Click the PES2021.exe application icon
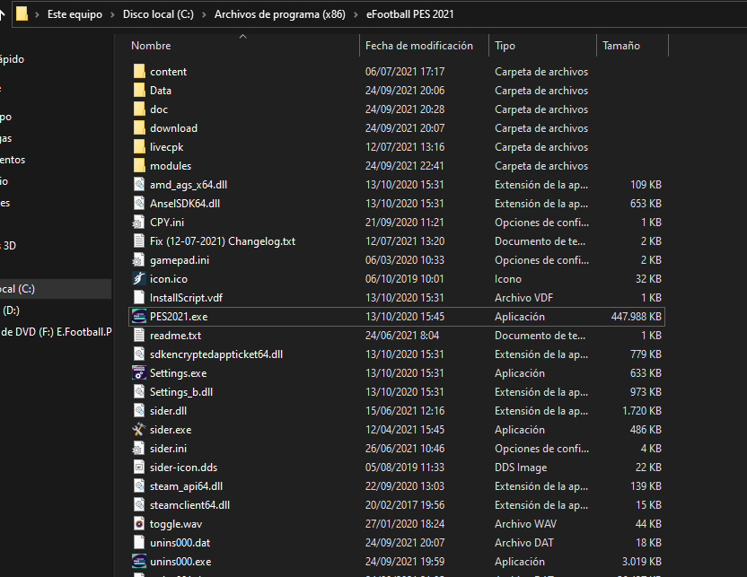 [x=138, y=317]
